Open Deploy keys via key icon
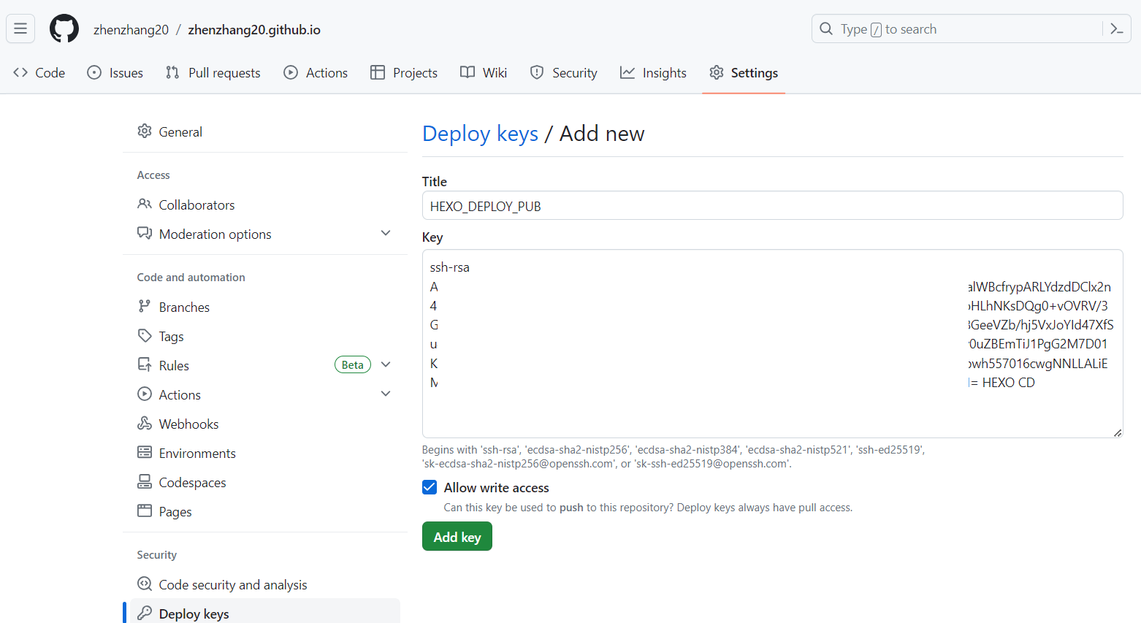Screen dimensions: 1141x623 pos(145,614)
